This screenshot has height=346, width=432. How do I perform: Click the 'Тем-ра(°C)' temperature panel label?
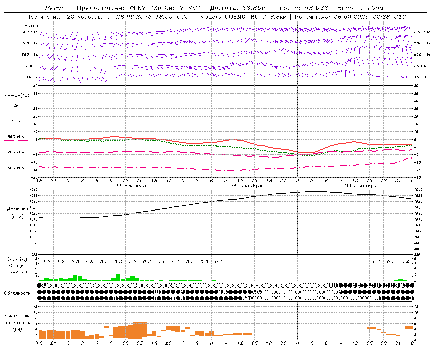click(16, 96)
